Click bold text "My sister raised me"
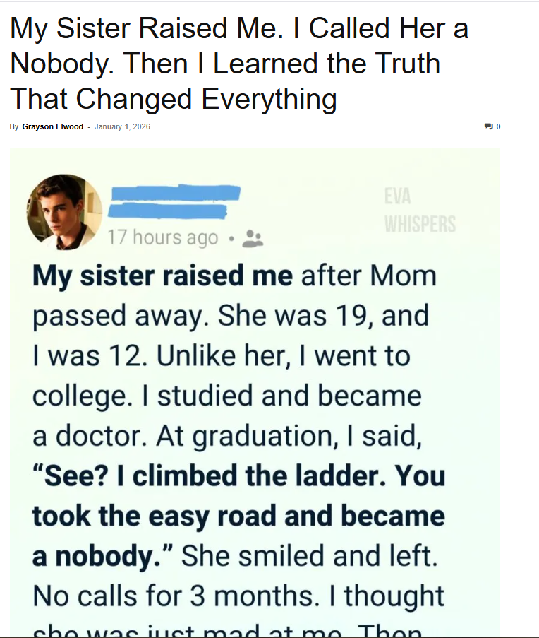Image resolution: width=539 pixels, height=638 pixels. 162,276
